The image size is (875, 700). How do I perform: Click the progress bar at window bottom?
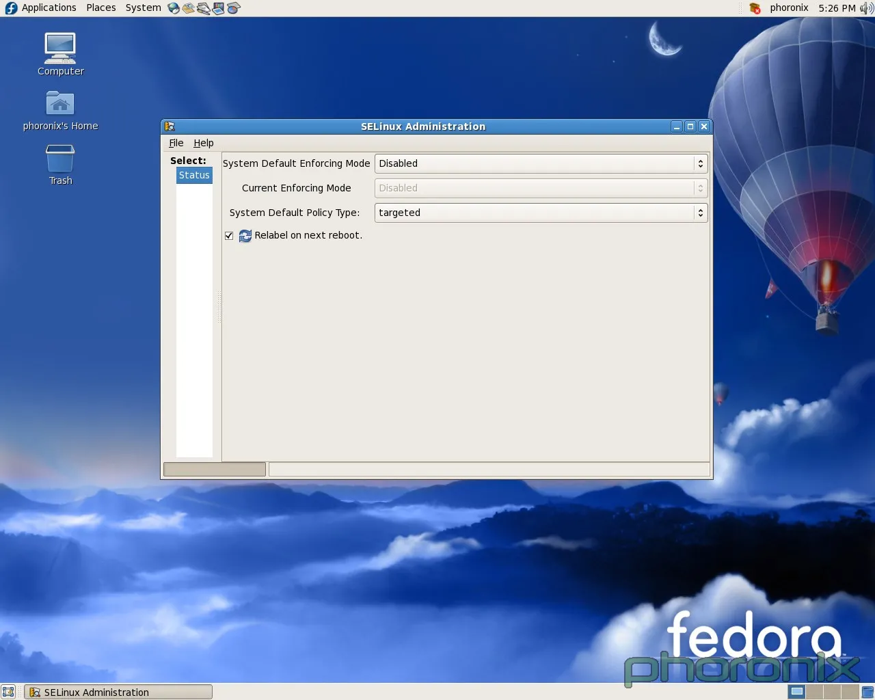[x=215, y=469]
